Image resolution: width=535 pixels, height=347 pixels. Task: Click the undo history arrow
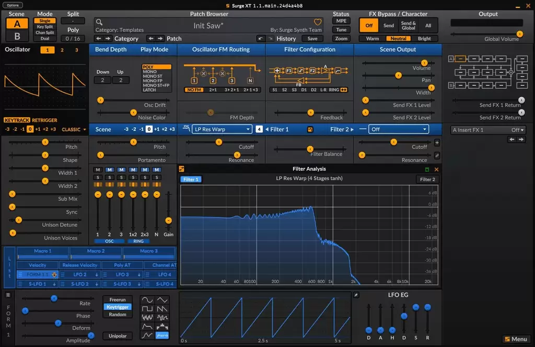(x=261, y=39)
